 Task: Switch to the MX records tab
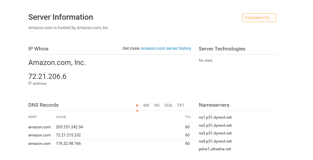click(x=146, y=105)
